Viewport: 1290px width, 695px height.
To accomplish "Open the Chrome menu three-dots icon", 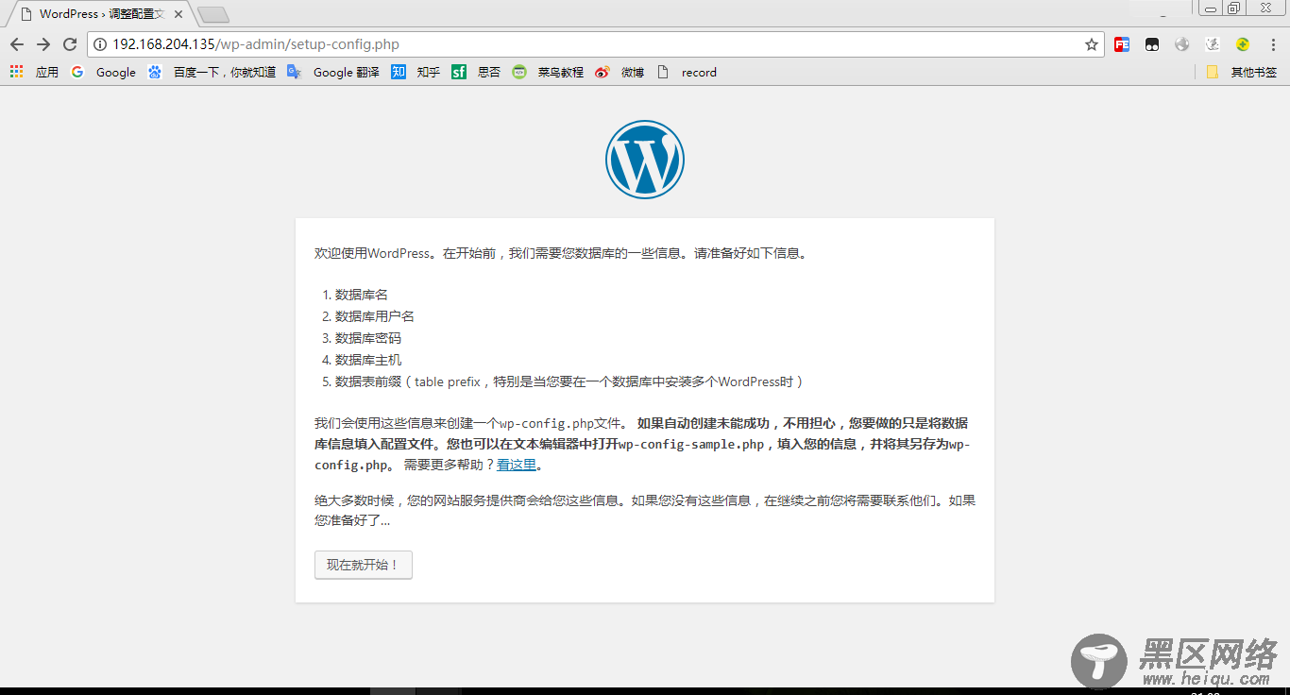I will point(1273,44).
